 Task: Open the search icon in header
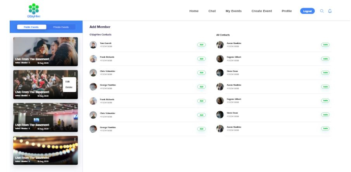[322, 11]
